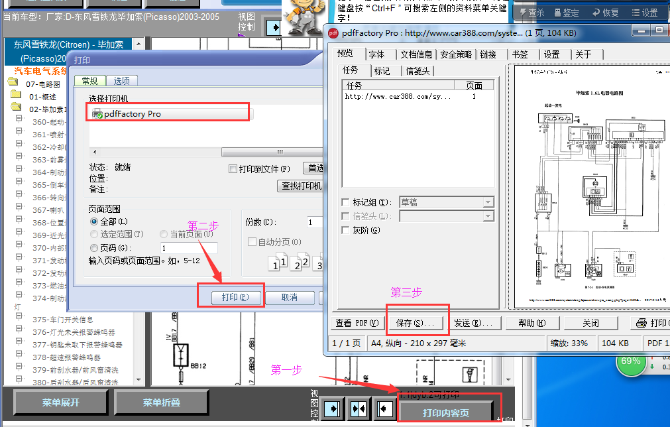Select the http://www.car388.com/sy... job row
Screen dimensions: 670x427
tap(418, 97)
